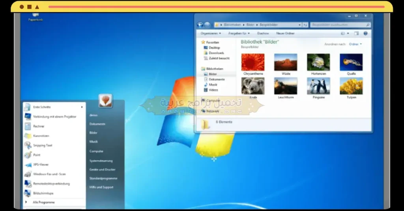This screenshot has height=211, width=404.
Task: Open the Papierkorb desktop icon
Action: 36,17
